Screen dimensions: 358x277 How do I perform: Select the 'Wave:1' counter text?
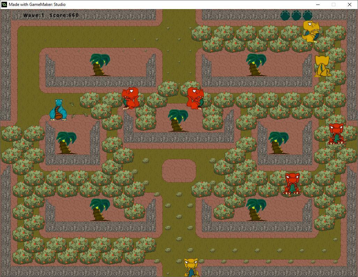[x=34, y=15]
